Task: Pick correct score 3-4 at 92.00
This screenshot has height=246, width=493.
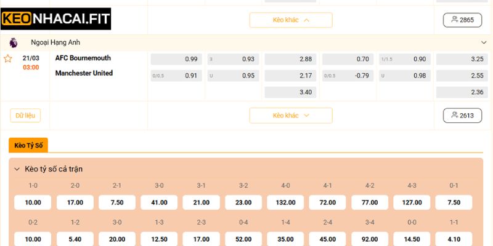Action: click(370, 239)
